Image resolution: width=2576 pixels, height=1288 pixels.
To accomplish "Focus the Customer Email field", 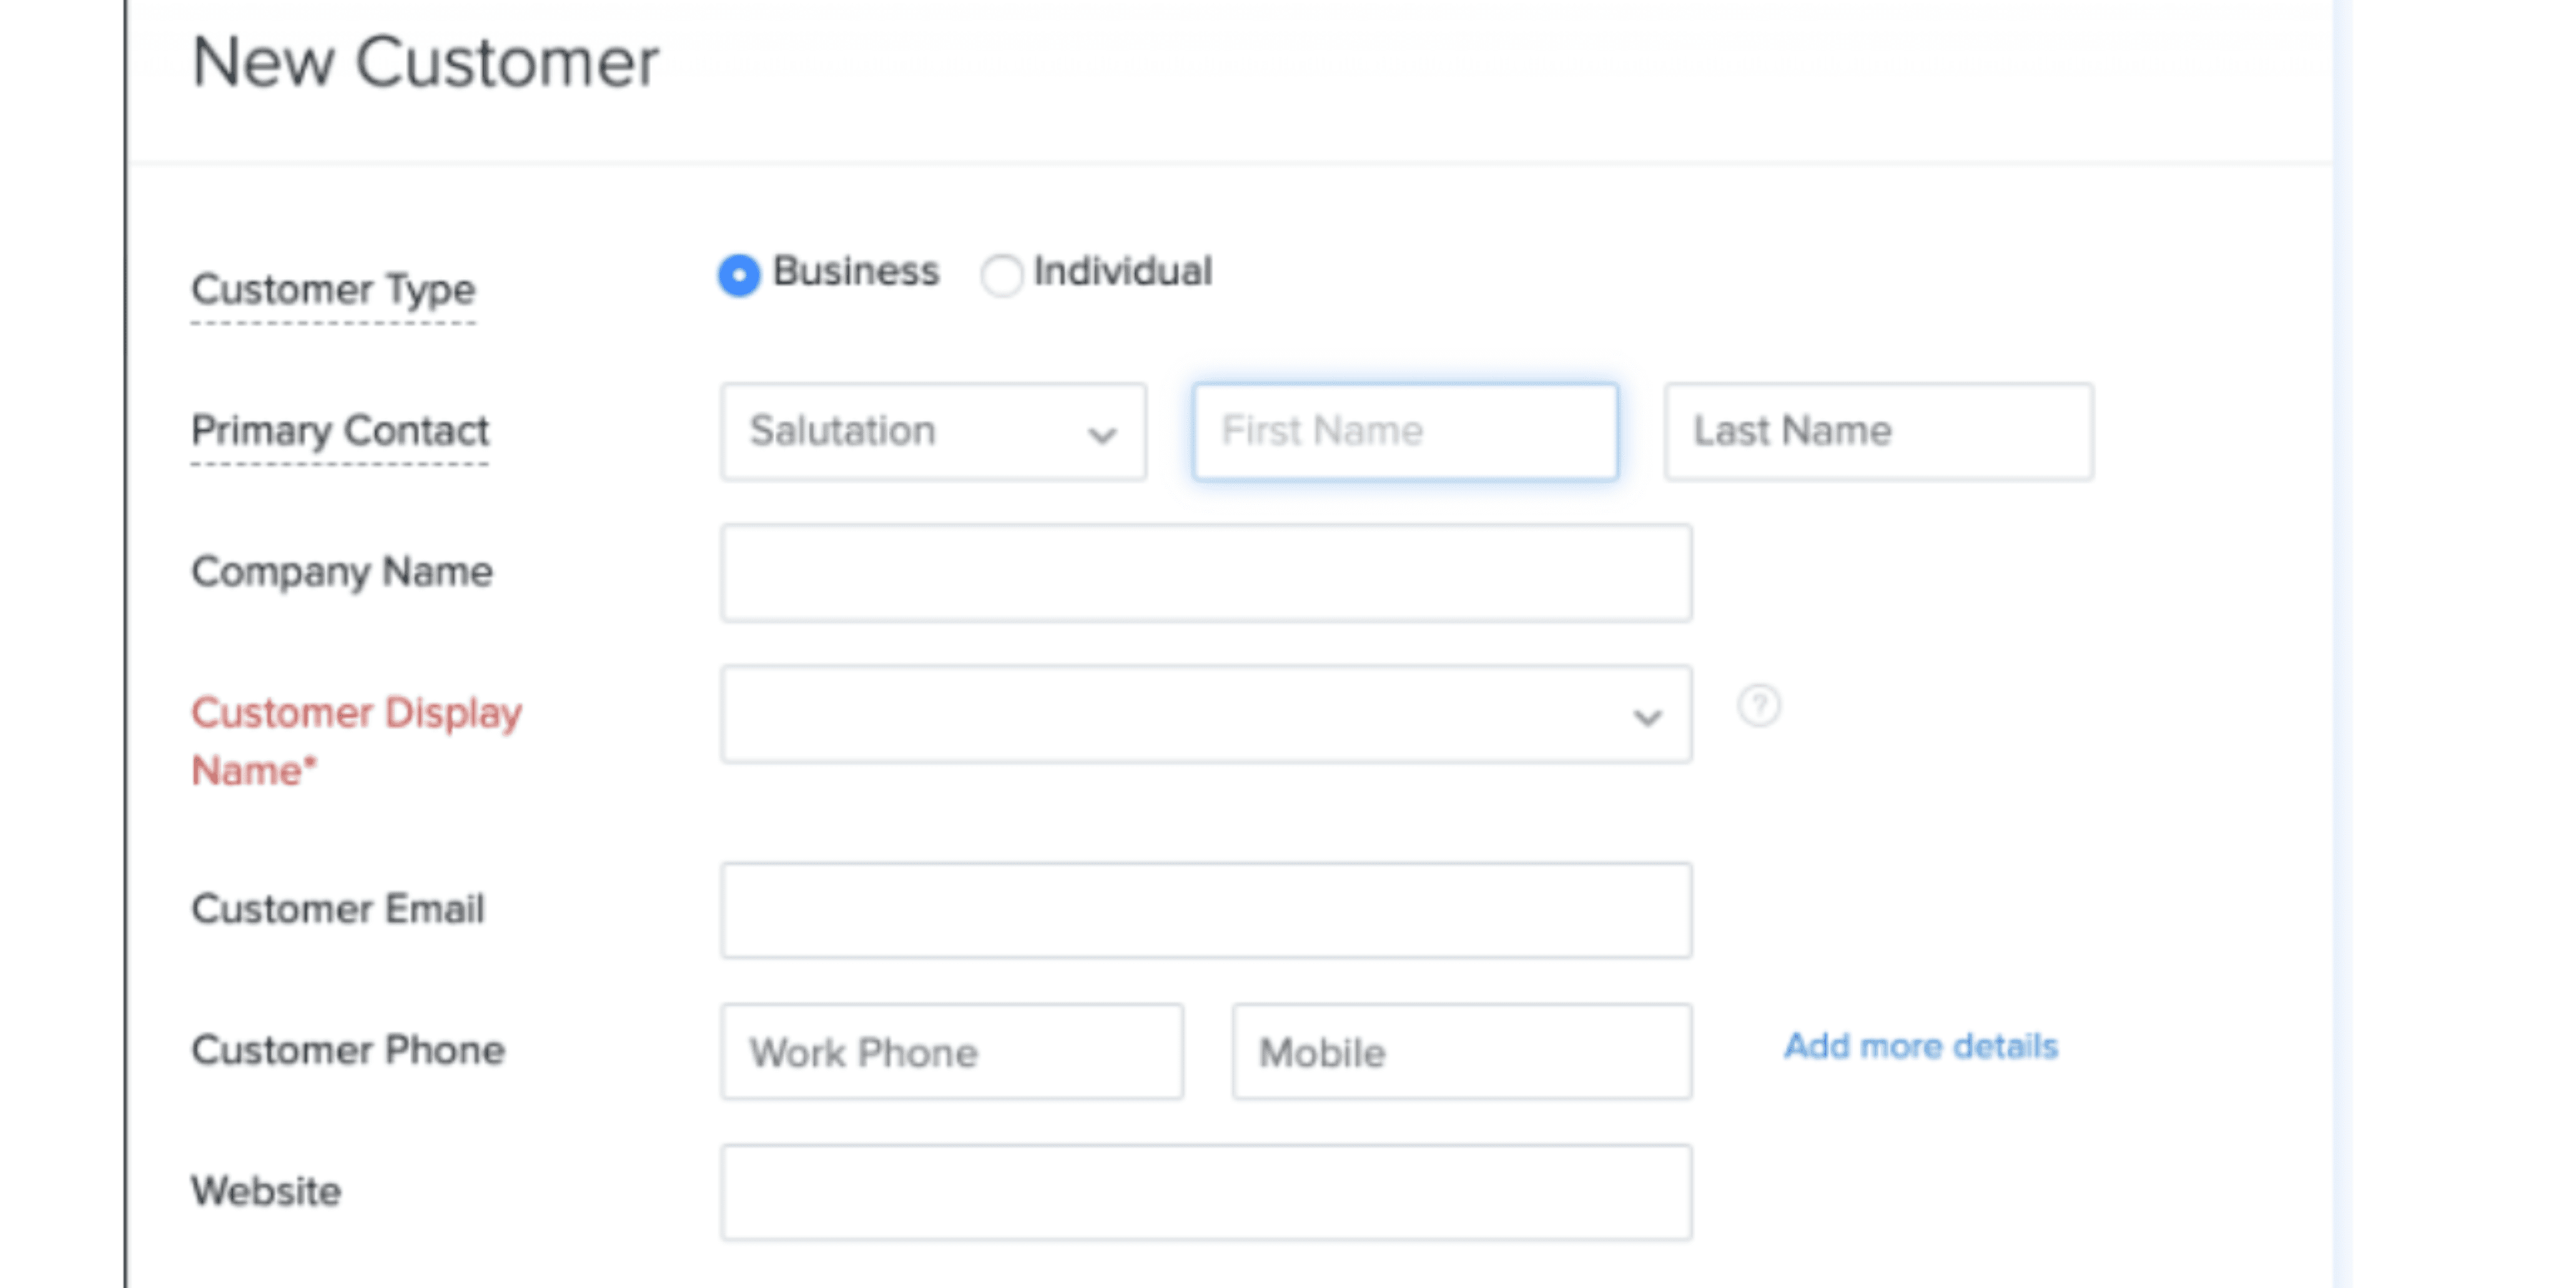I will point(1205,910).
